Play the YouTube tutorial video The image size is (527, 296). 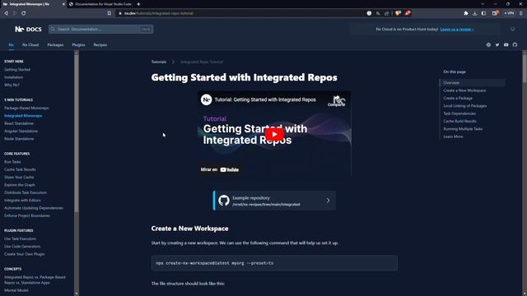pos(274,134)
